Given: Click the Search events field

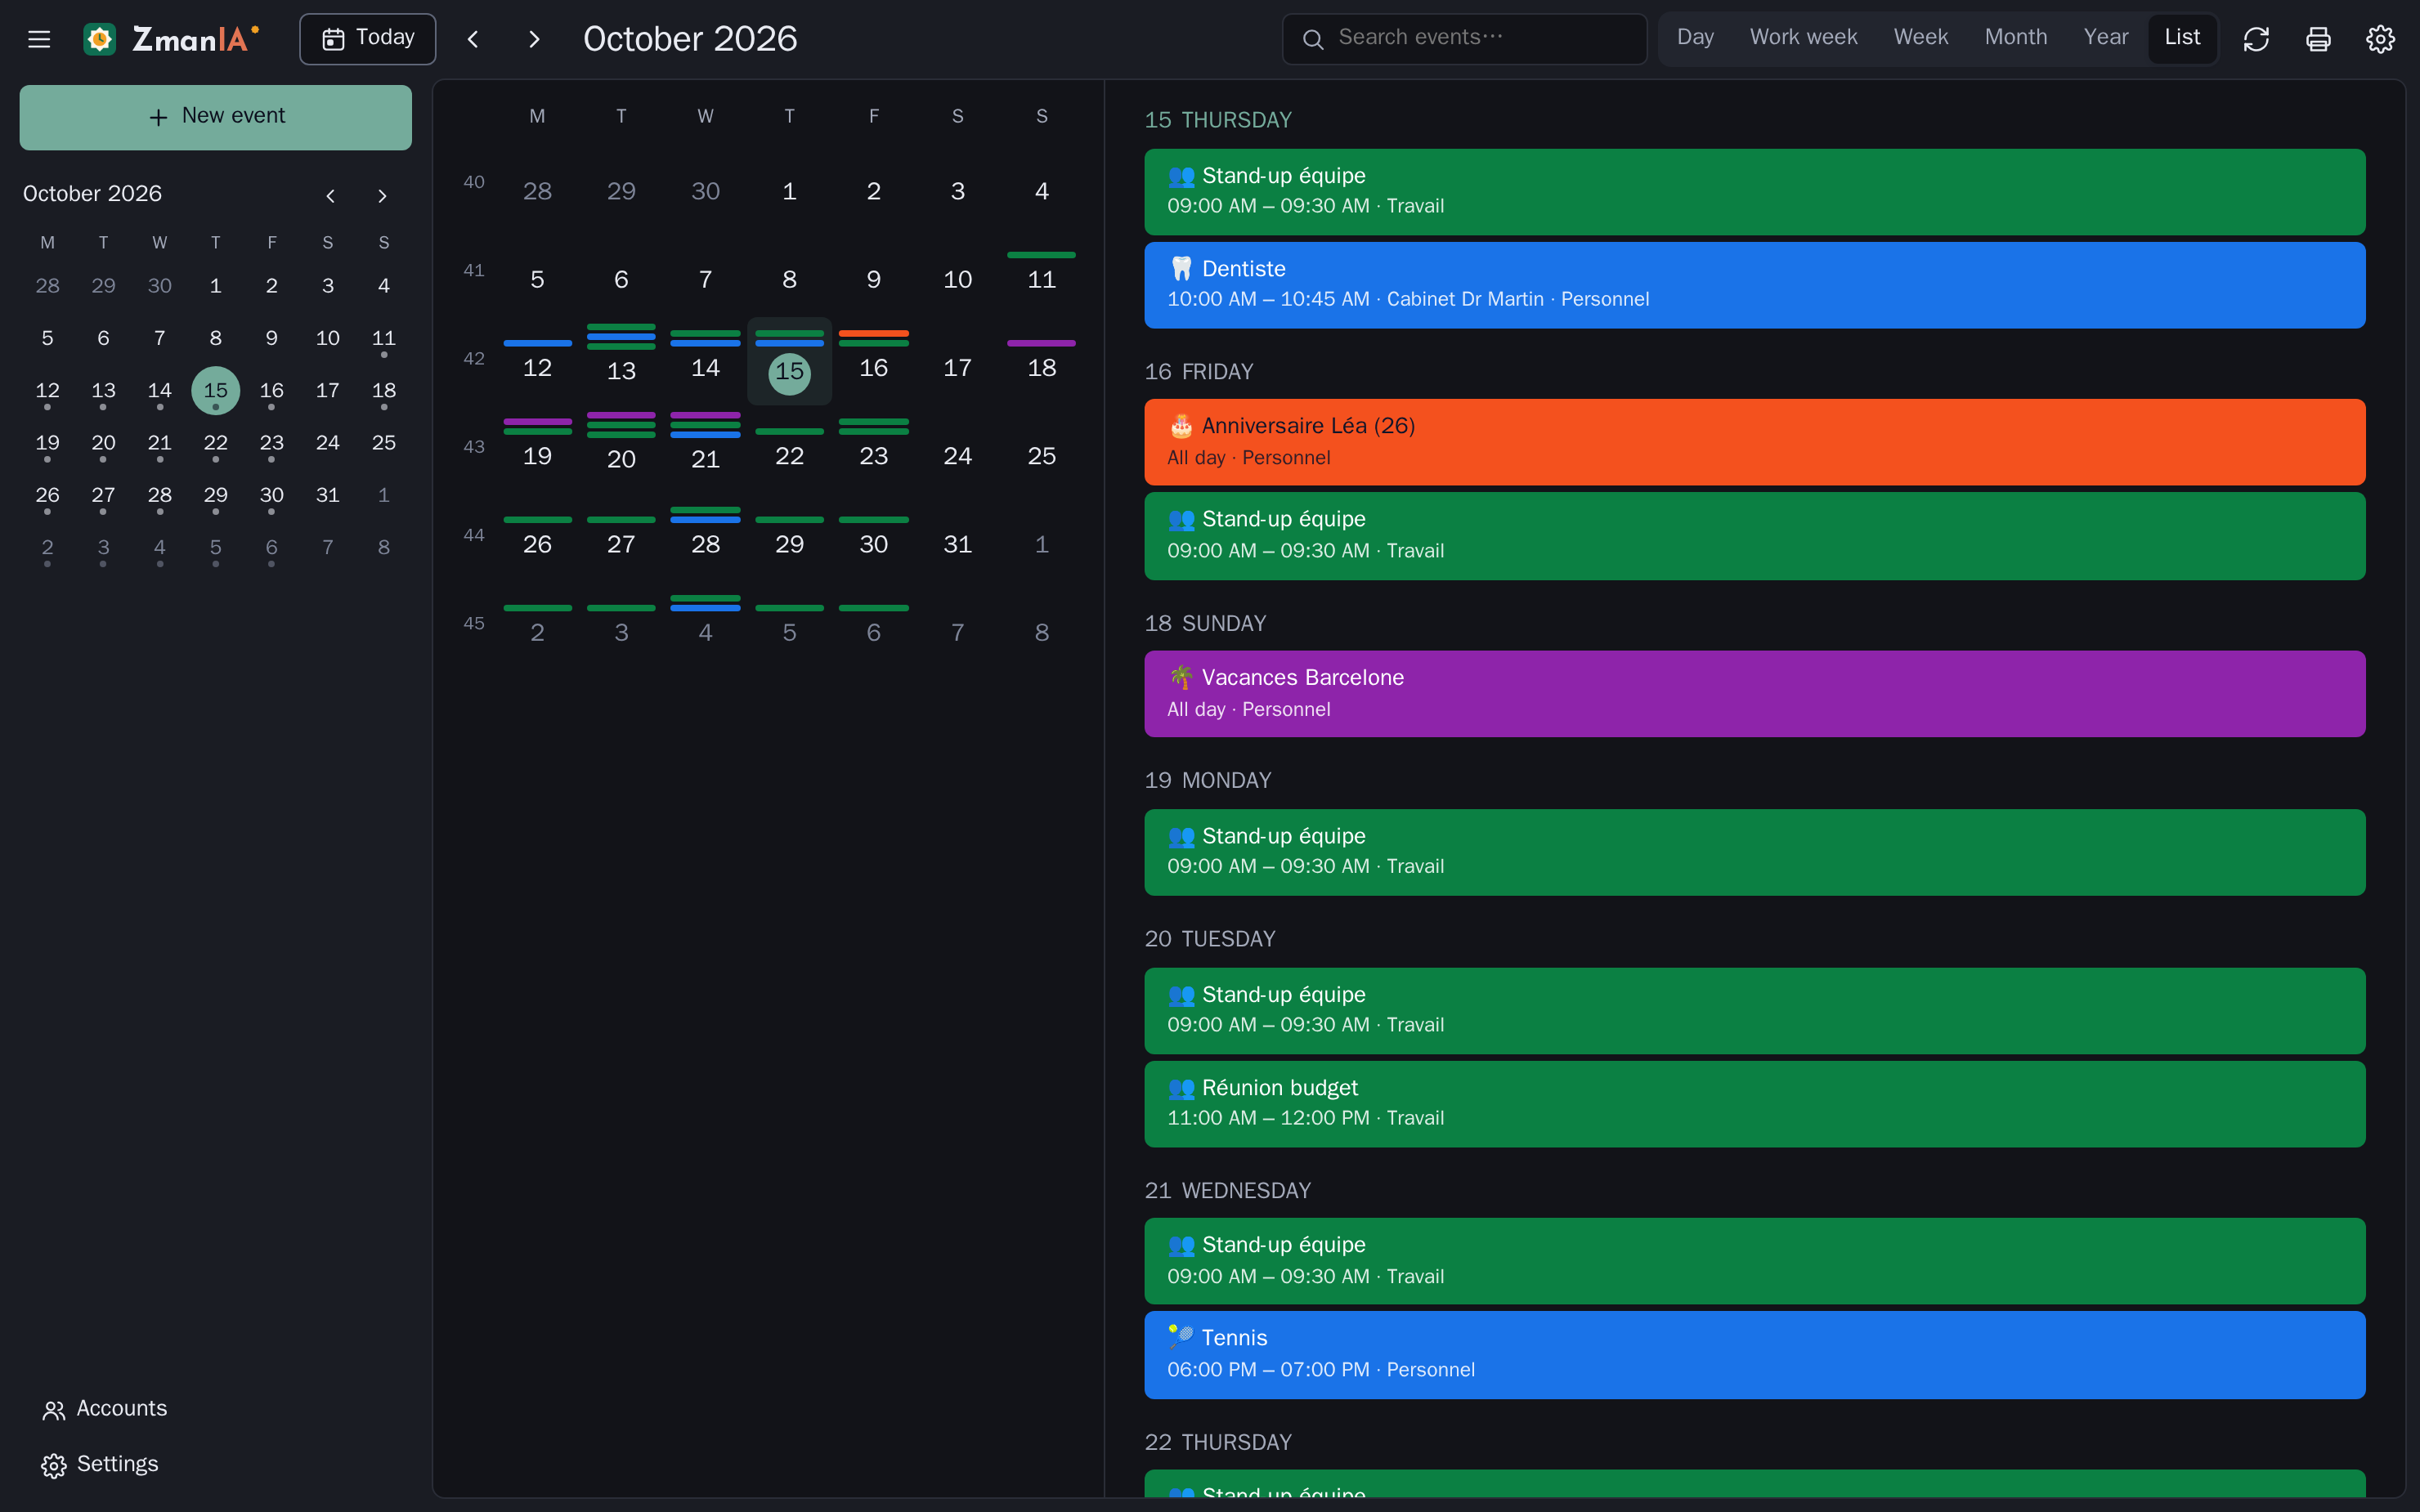Looking at the screenshot, I should pyautogui.click(x=1464, y=39).
